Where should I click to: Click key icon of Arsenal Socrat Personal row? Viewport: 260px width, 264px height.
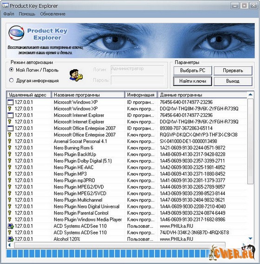pos(10,141)
